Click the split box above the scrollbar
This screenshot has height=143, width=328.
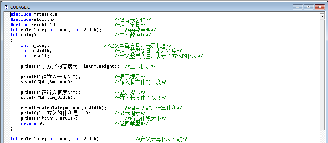322,13
